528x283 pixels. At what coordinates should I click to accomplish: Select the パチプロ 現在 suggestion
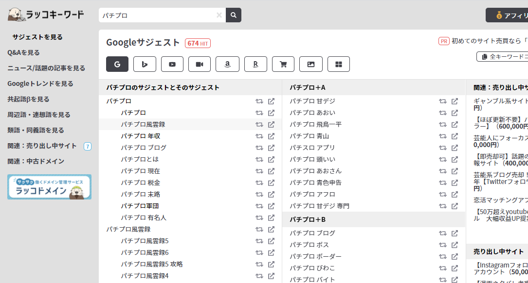[x=141, y=171]
